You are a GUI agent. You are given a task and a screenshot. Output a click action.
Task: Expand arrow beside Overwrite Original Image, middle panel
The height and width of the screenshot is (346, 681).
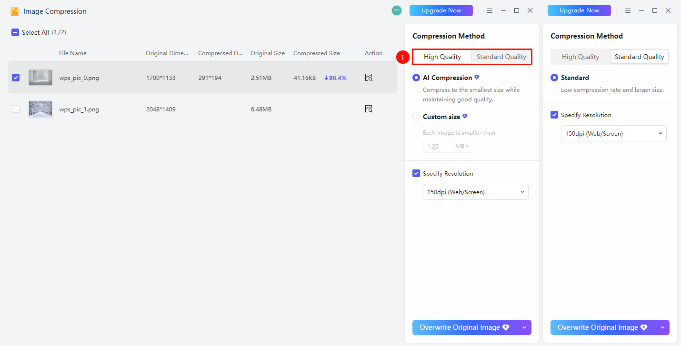point(524,327)
